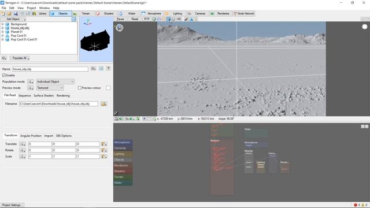
Task: Switch to the Atmosphere layout
Action: 151,14
